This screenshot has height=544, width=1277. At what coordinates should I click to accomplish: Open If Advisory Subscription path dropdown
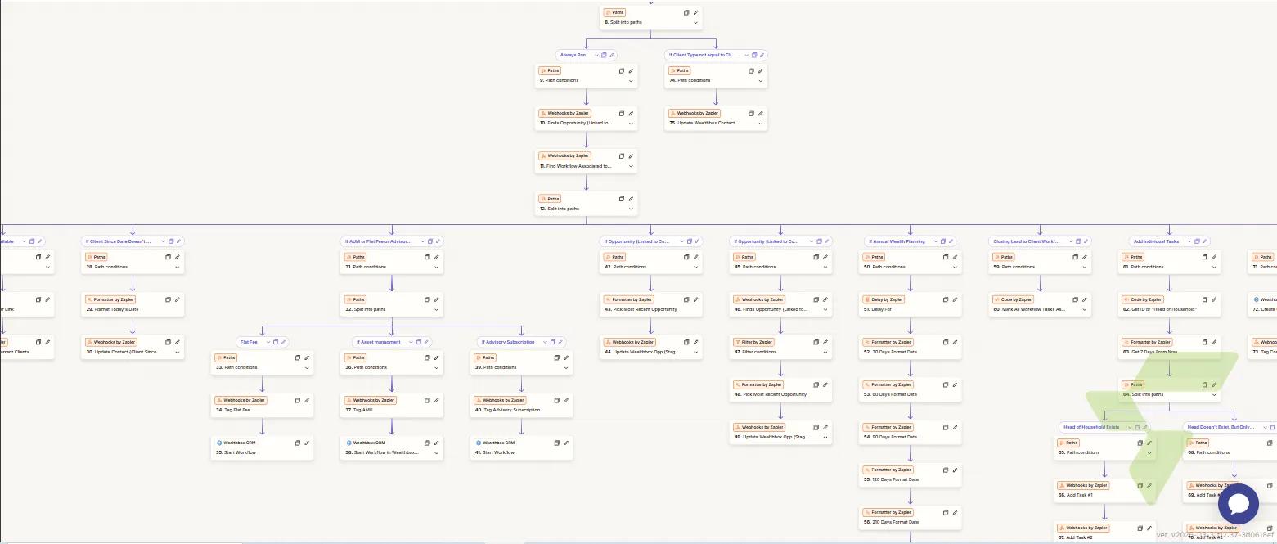pos(543,342)
